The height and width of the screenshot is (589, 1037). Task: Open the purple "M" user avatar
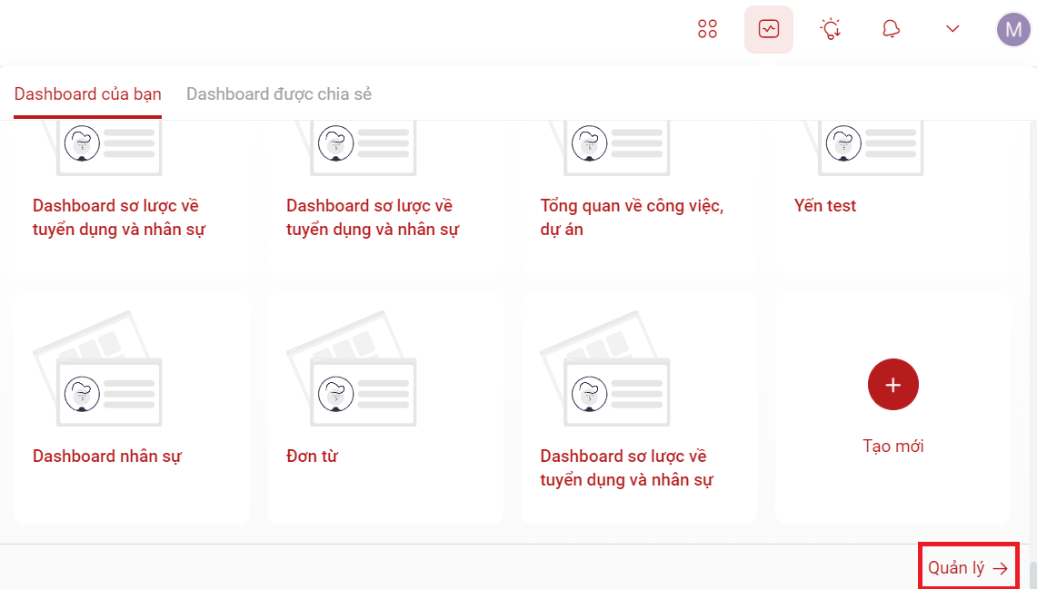[x=1013, y=29]
